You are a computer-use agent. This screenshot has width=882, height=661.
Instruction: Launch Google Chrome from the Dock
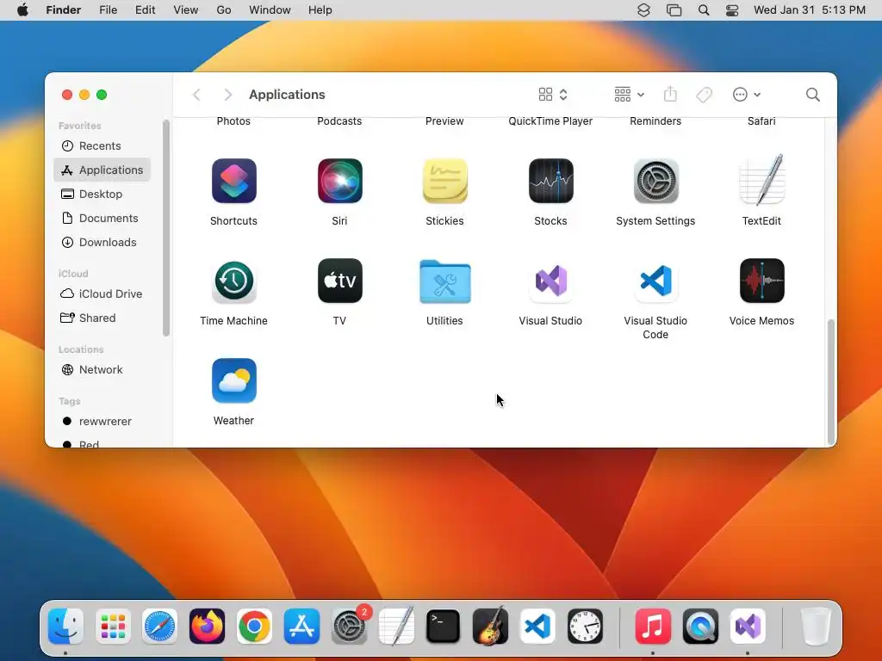tap(254, 627)
